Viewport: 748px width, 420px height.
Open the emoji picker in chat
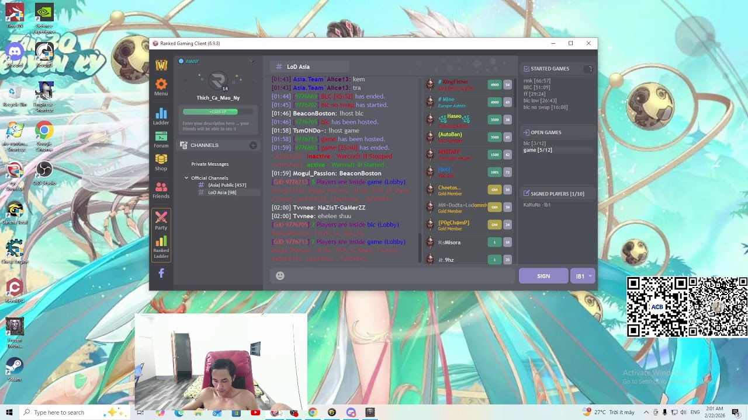280,276
